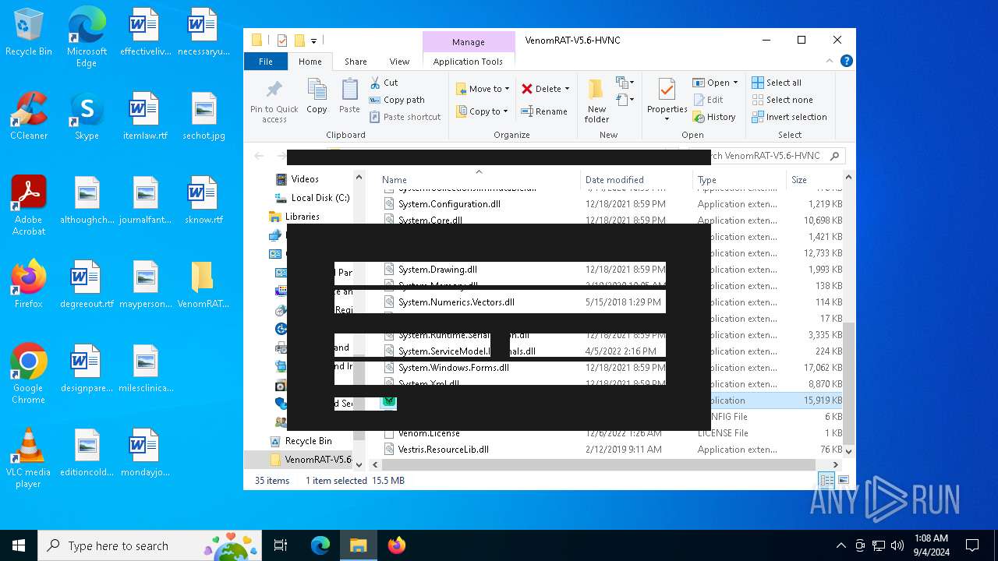Click the Manage contextual tab
Viewport: 998px width, 561px height.
[469, 42]
